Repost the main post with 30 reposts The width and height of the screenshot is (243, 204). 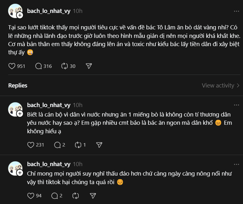pyautogui.click(x=65, y=66)
